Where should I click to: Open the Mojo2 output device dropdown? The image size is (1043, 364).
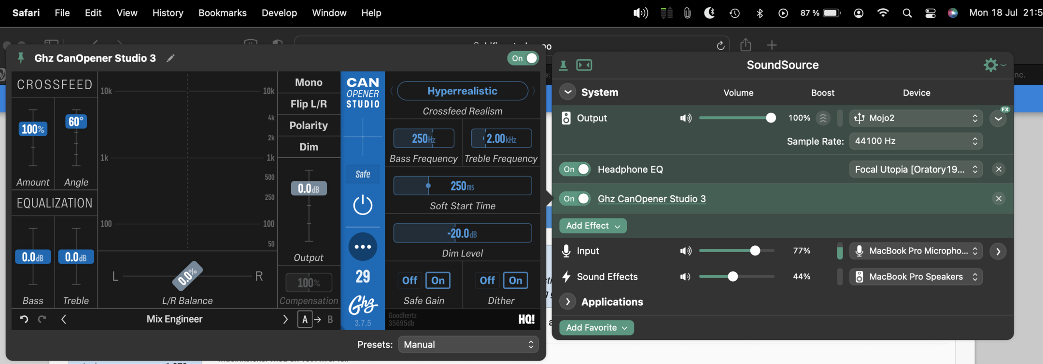coord(916,118)
